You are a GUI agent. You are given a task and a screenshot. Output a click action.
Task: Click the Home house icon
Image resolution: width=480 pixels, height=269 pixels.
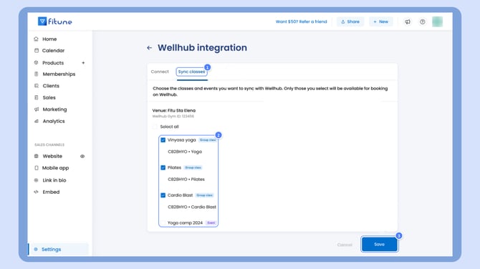click(x=36, y=39)
